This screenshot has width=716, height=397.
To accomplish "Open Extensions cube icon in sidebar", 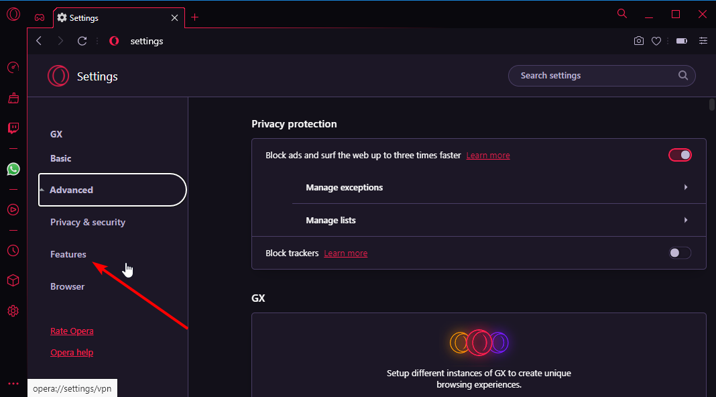I will (x=13, y=280).
